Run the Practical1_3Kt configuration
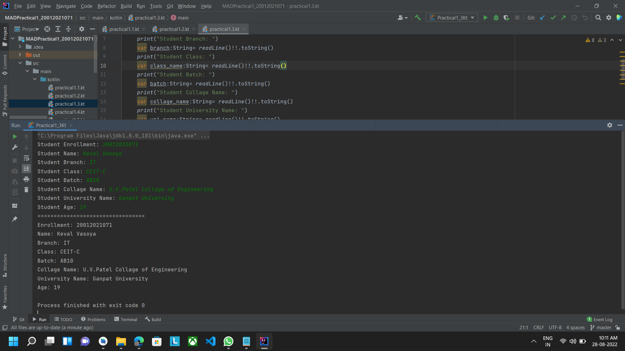 coord(485,18)
